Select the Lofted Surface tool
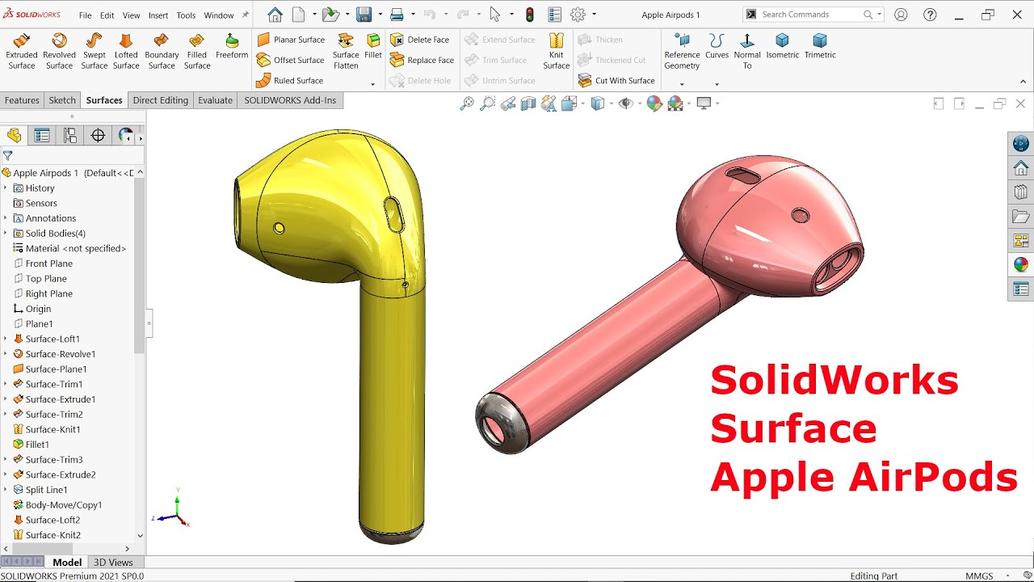This screenshot has height=582, width=1034. coord(126,51)
